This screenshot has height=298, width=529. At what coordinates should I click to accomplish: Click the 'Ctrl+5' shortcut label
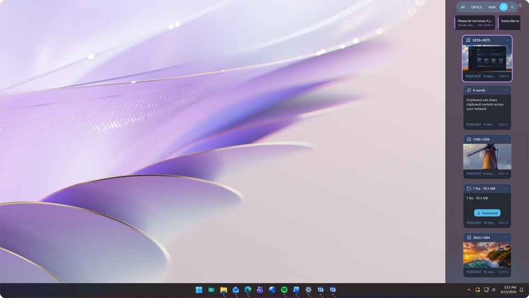coord(503,272)
